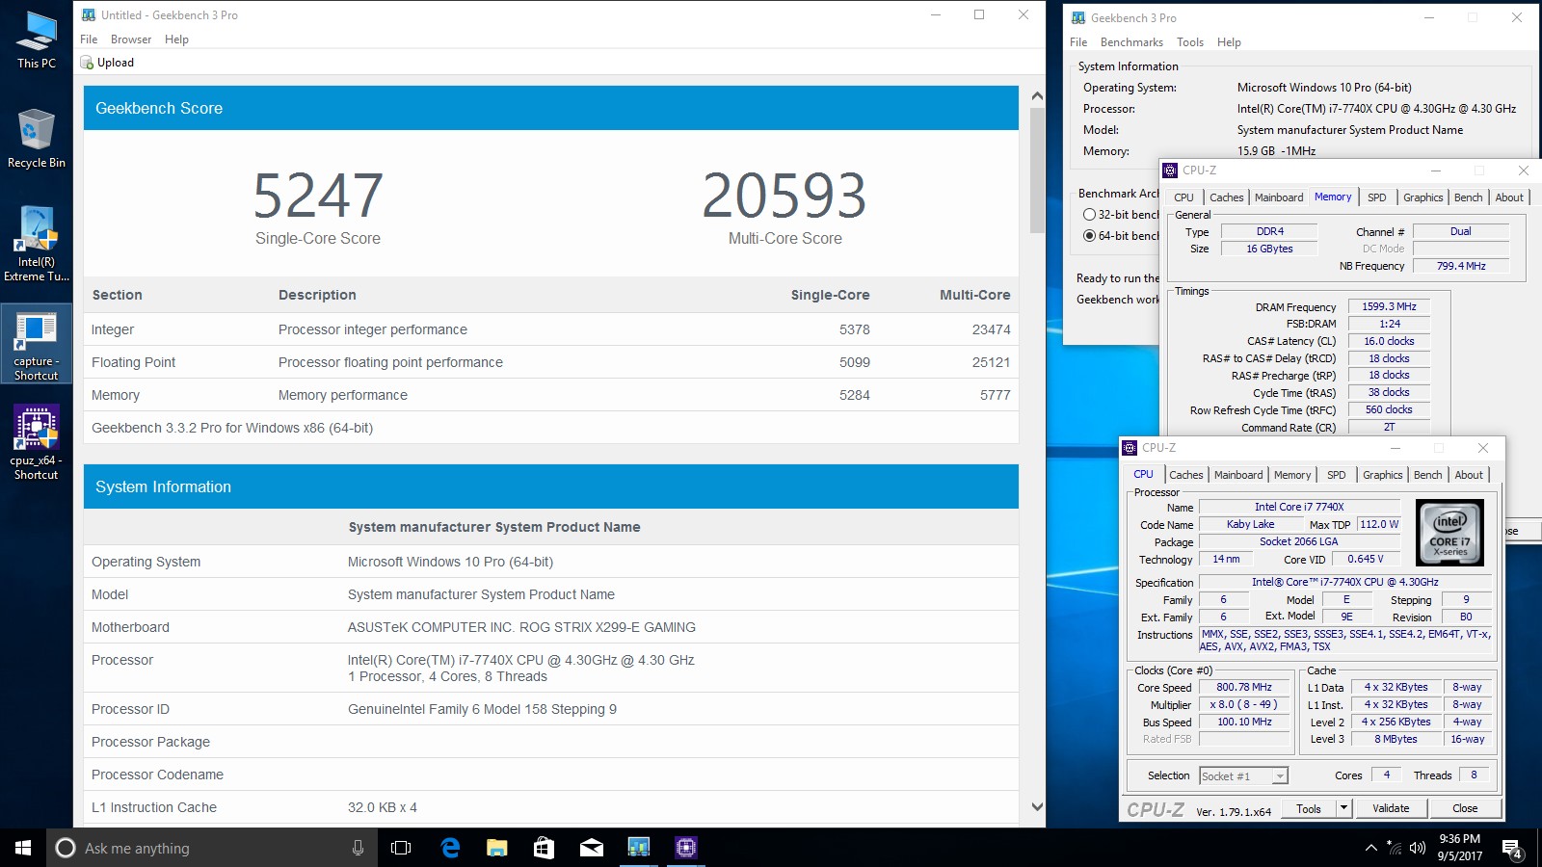This screenshot has height=867, width=1542.
Task: Launch Intel Extreme Tuning desktop shortcut
Action: coord(37,245)
